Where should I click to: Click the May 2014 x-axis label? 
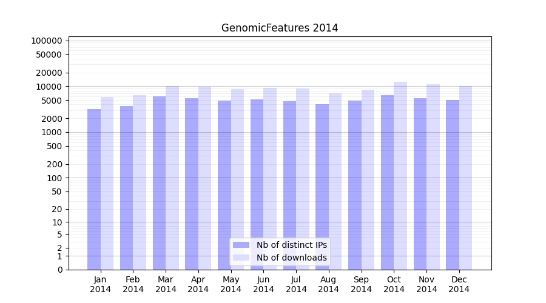tap(231, 284)
